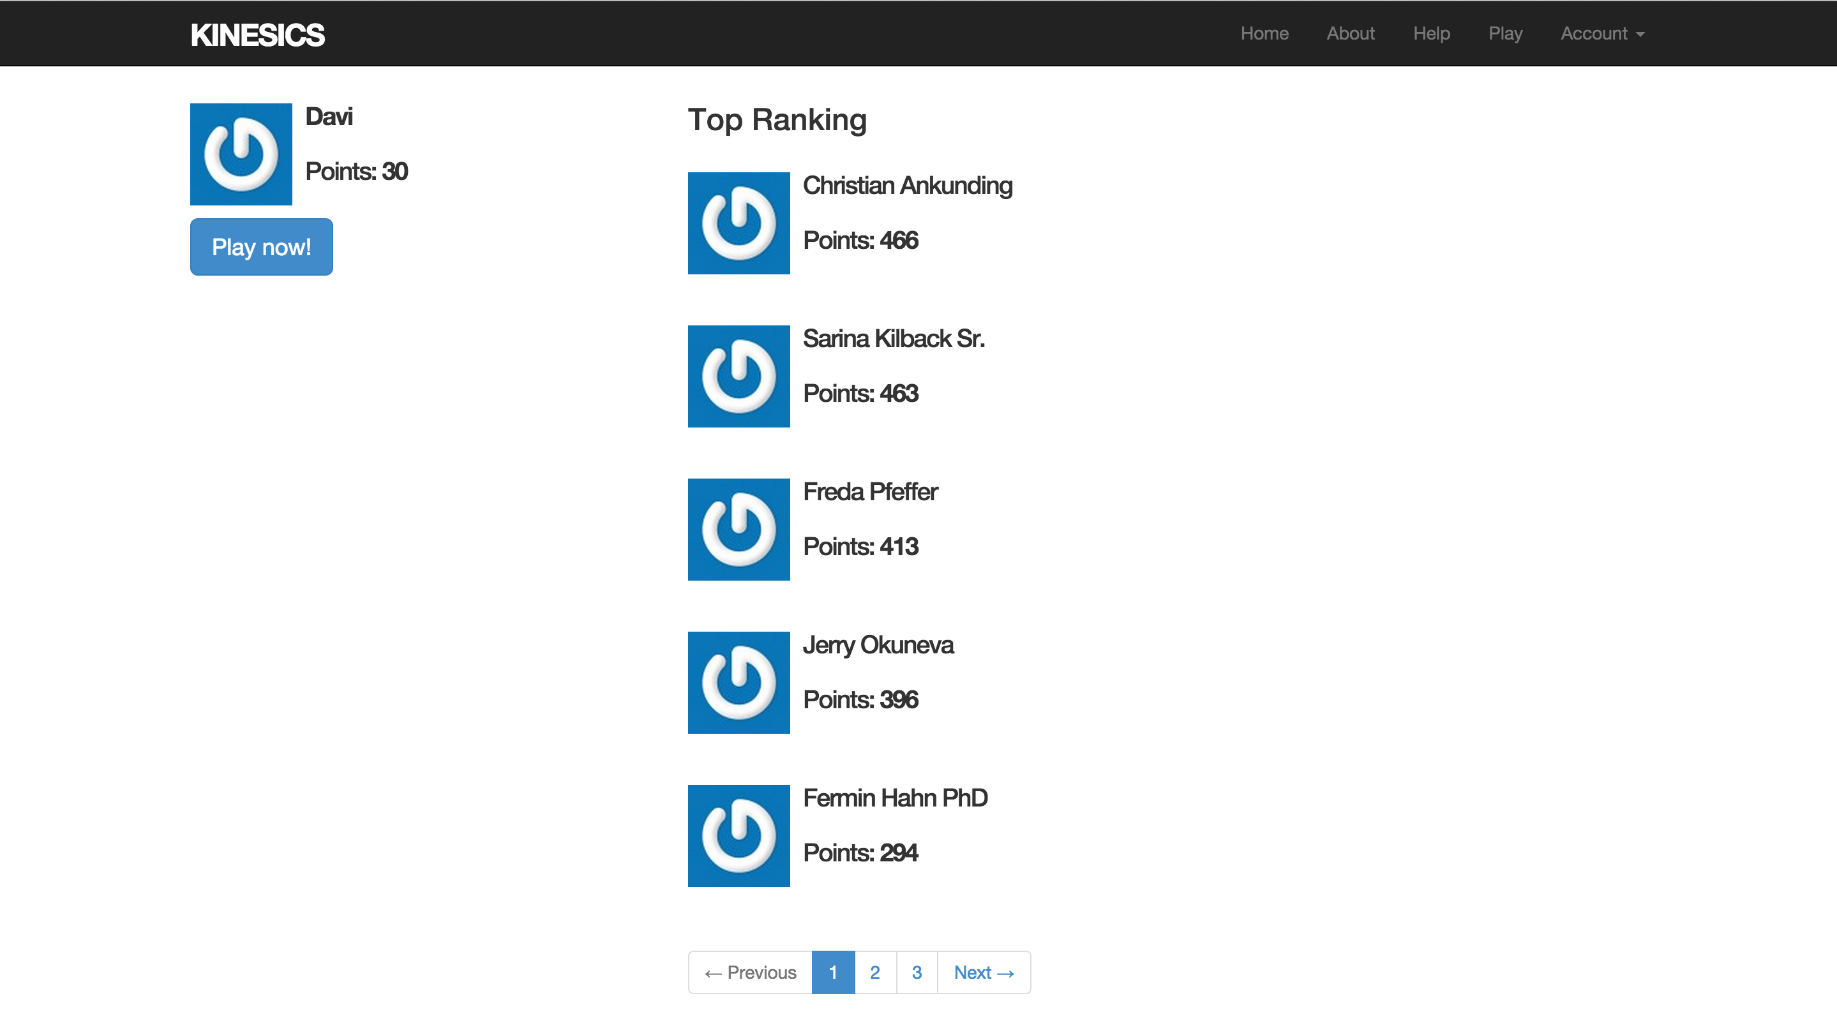Select current page 1 in pagination
This screenshot has width=1837, height=1026.
click(832, 972)
